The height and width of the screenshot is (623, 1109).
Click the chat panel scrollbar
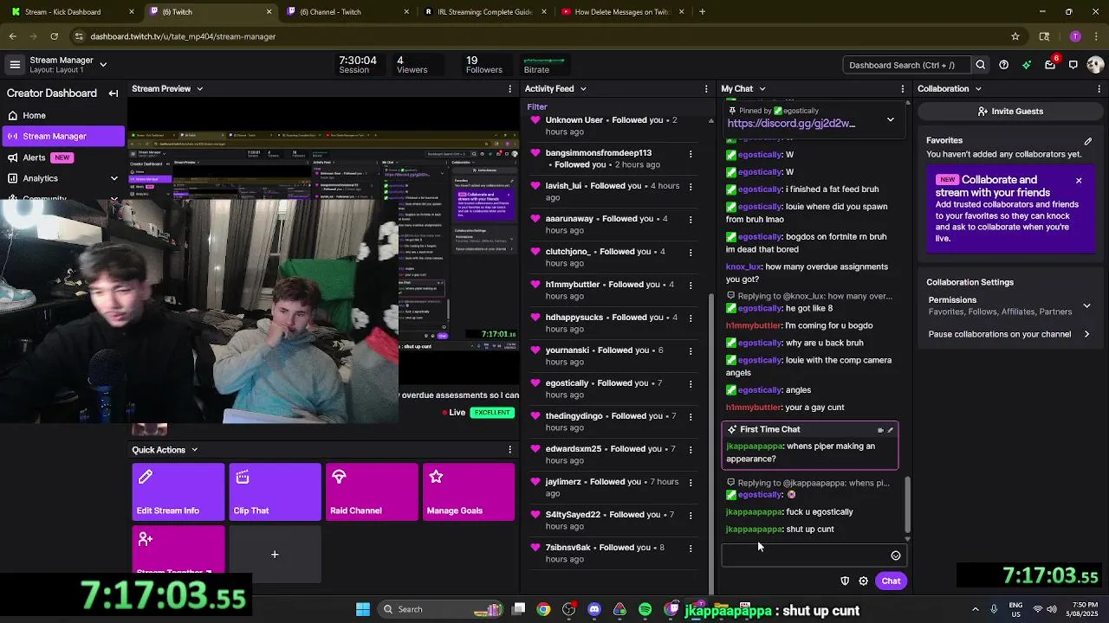pos(908,504)
